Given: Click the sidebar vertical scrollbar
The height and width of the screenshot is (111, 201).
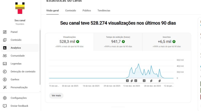Looking at the screenshot, I should (x=40, y=57).
